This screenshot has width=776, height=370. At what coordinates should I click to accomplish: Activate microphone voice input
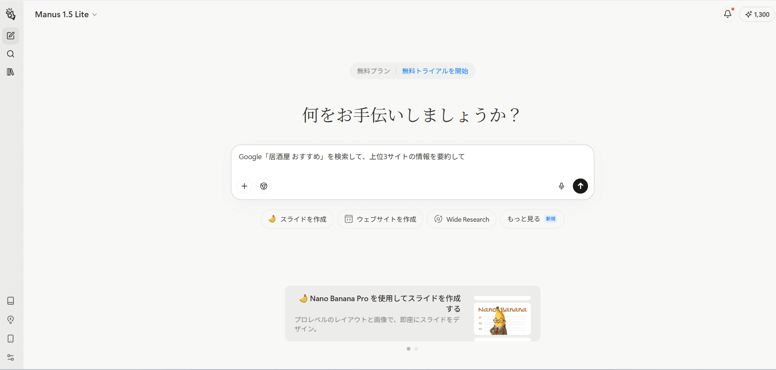click(x=561, y=186)
